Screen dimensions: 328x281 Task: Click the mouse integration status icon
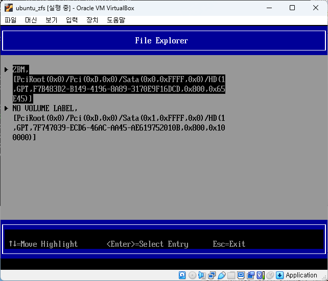pos(270,275)
